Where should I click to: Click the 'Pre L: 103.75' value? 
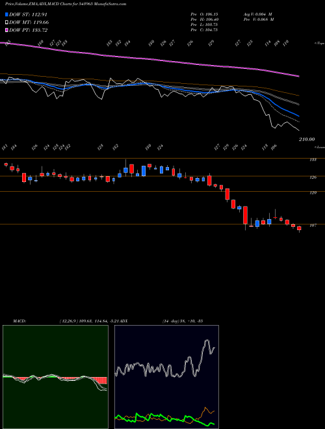204,25
